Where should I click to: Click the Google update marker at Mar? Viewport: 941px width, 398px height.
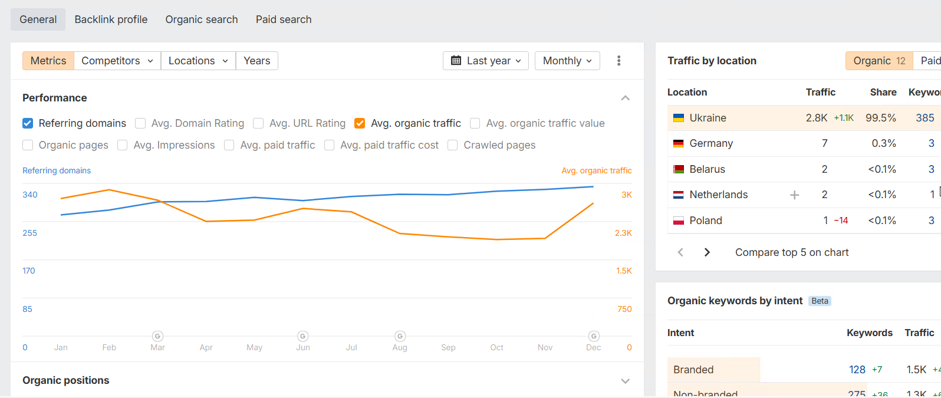157,336
